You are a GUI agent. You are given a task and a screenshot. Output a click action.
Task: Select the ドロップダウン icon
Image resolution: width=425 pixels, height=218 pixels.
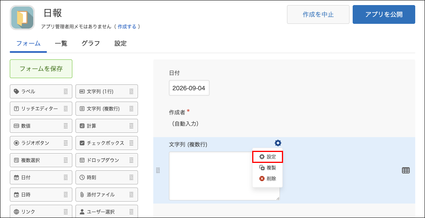tap(82, 160)
